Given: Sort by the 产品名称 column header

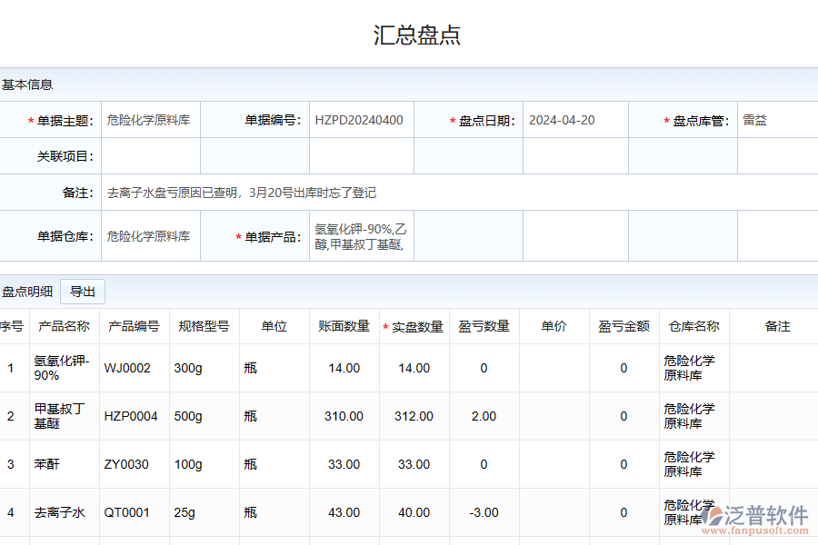Looking at the screenshot, I should [x=65, y=326].
